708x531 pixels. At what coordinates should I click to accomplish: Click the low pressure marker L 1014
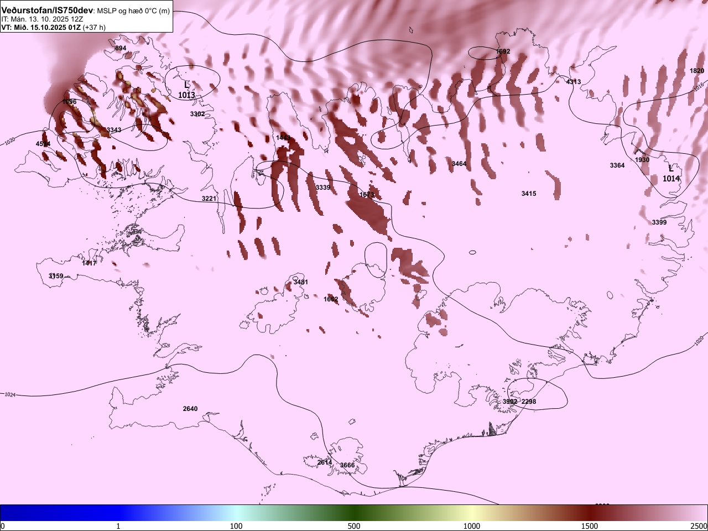point(671,174)
